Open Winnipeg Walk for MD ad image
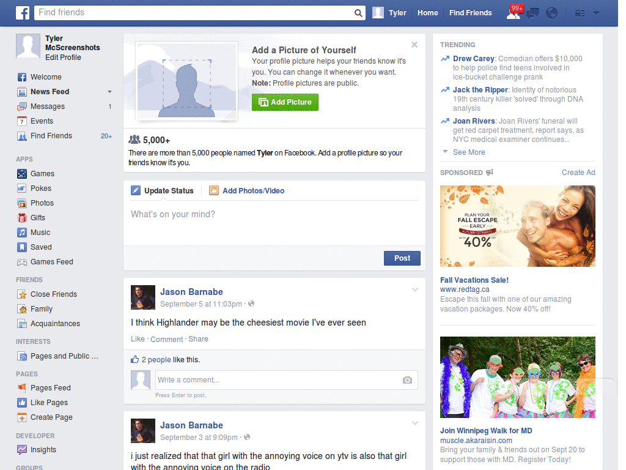The height and width of the screenshot is (470, 626). pos(517,377)
